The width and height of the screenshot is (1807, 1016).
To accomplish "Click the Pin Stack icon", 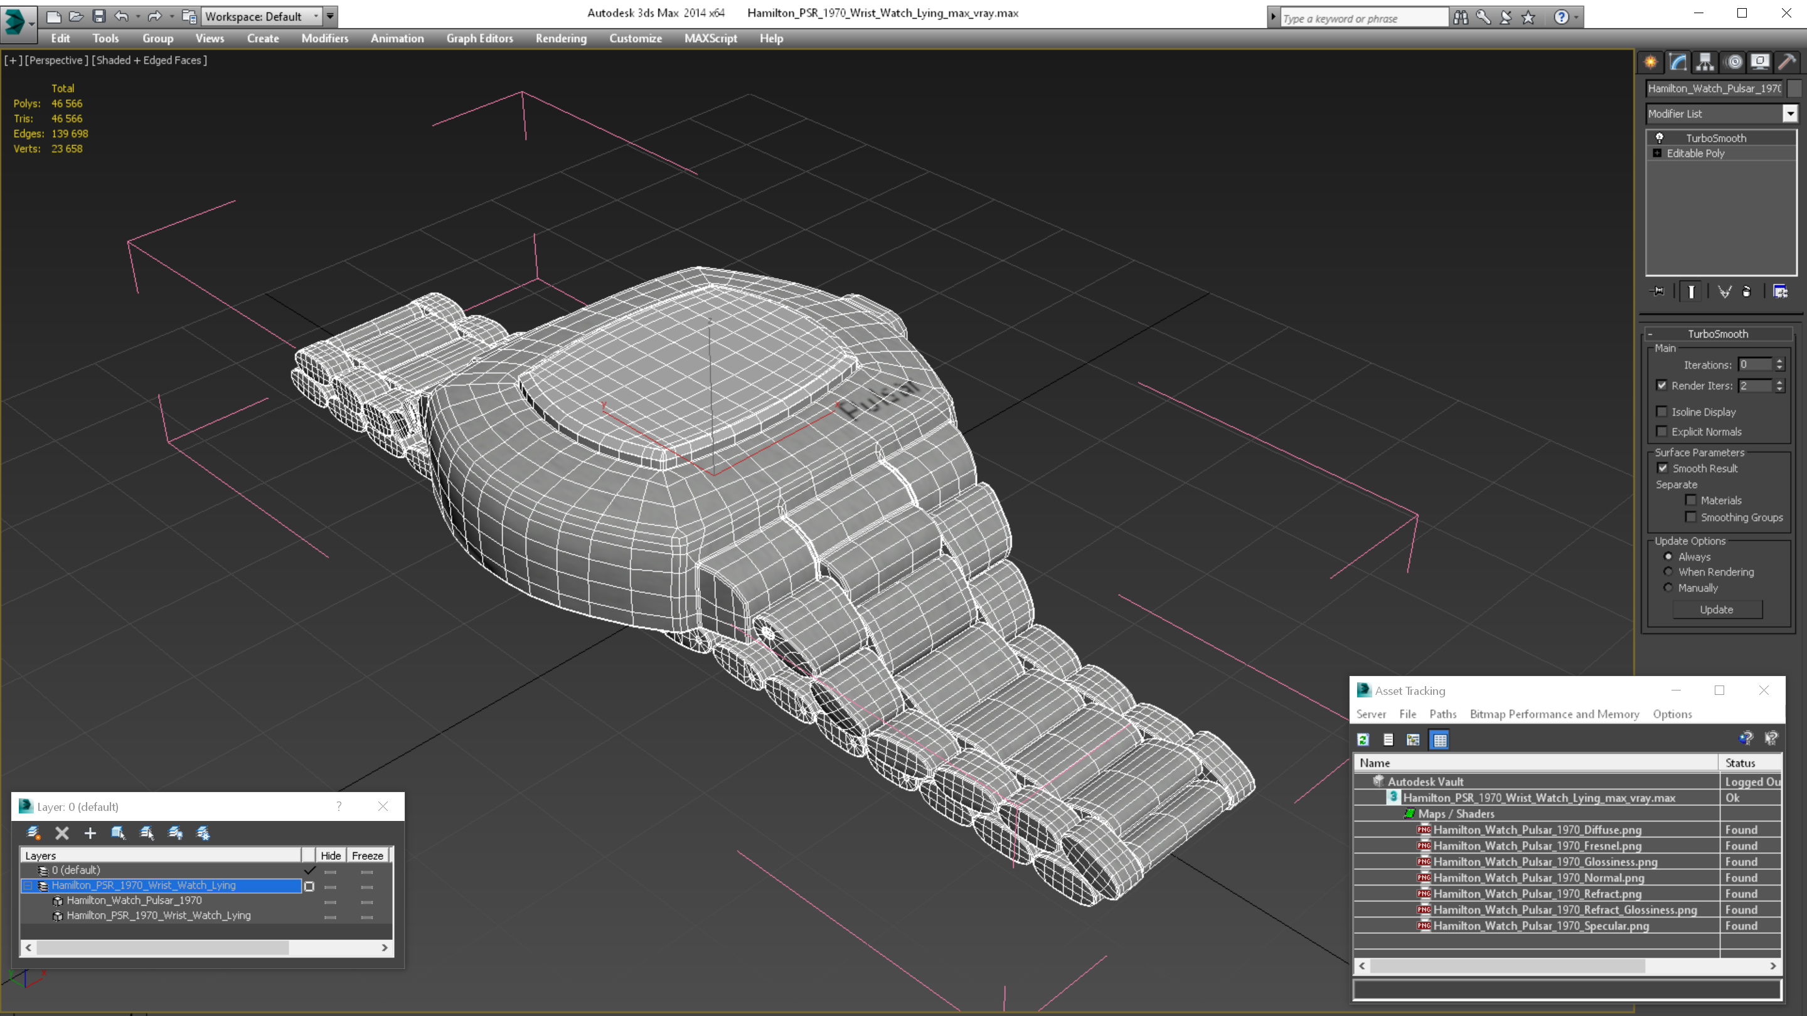I will [x=1658, y=291].
